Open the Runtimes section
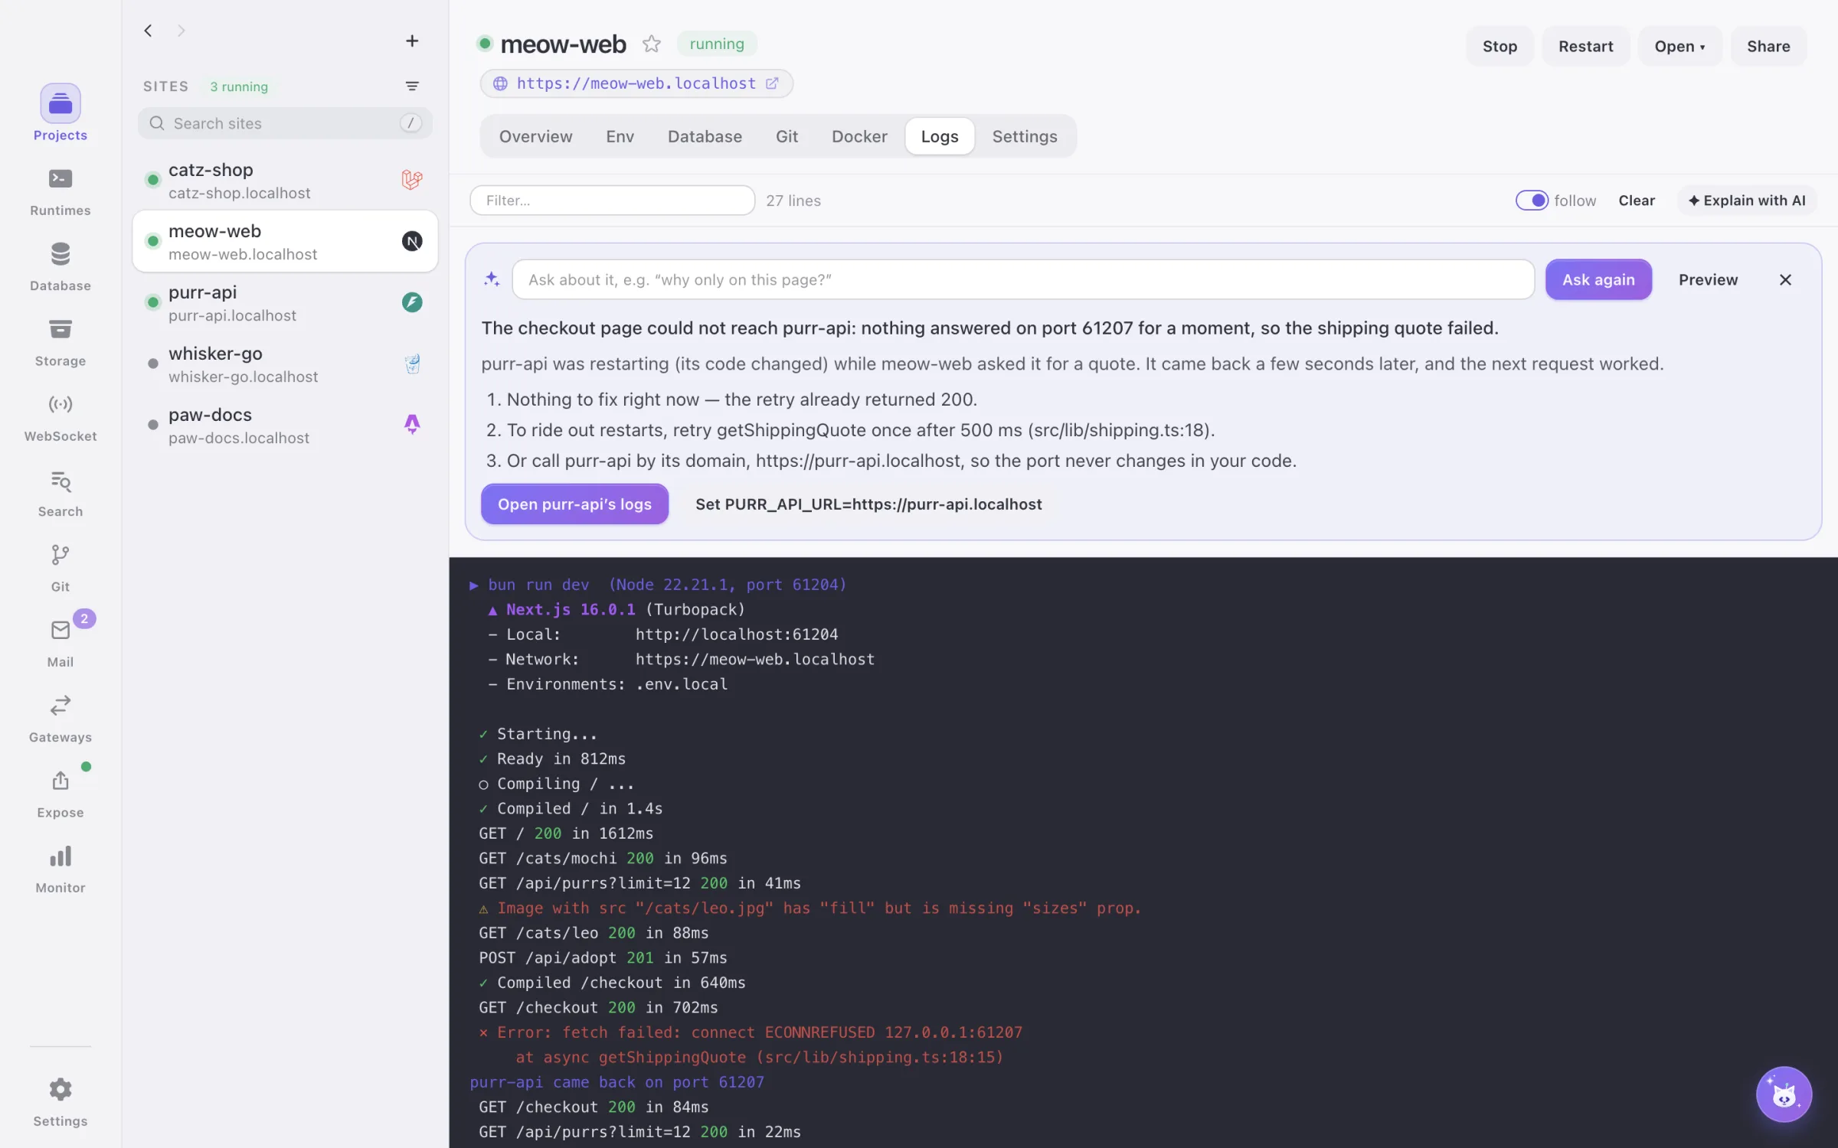1838x1148 pixels. (60, 192)
